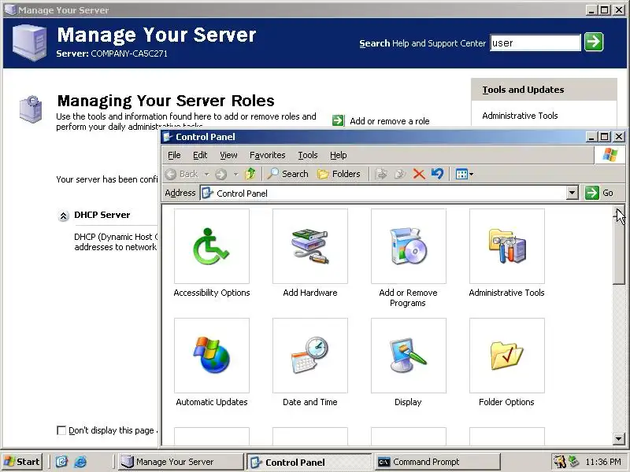Open Folder Options applet
Screen dimensions: 630x472
click(x=506, y=363)
